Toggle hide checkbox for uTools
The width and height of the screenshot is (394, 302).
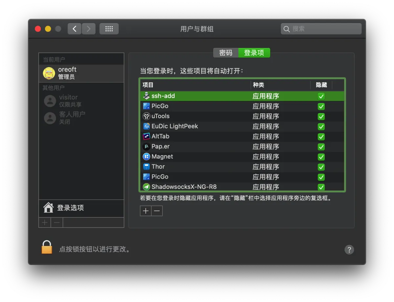[321, 117]
